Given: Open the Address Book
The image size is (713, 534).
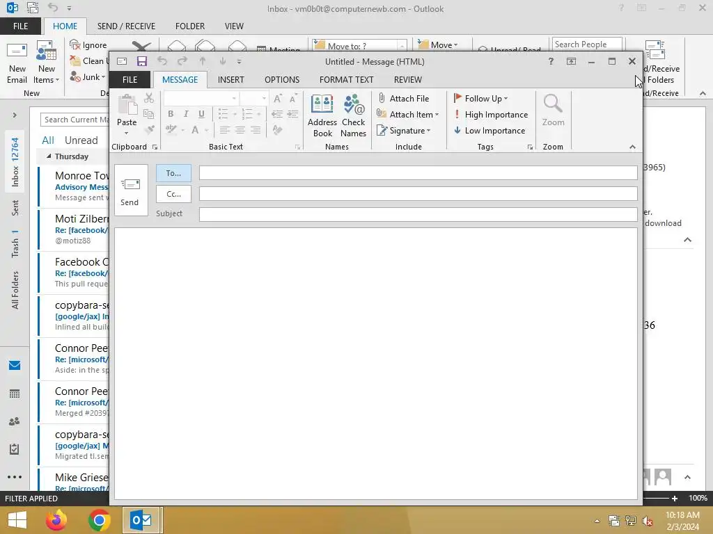Looking at the screenshot, I should coord(322,116).
